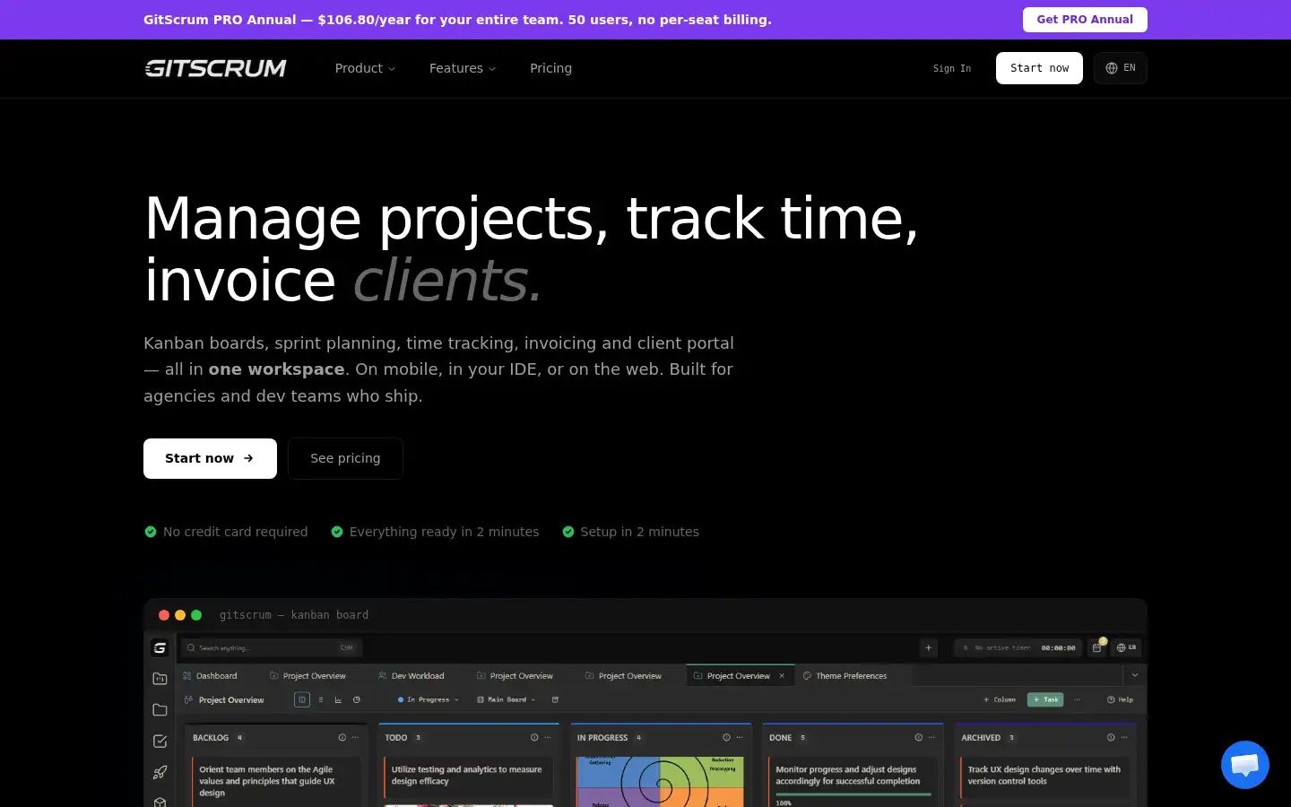Click the green Task button

[1045, 699]
